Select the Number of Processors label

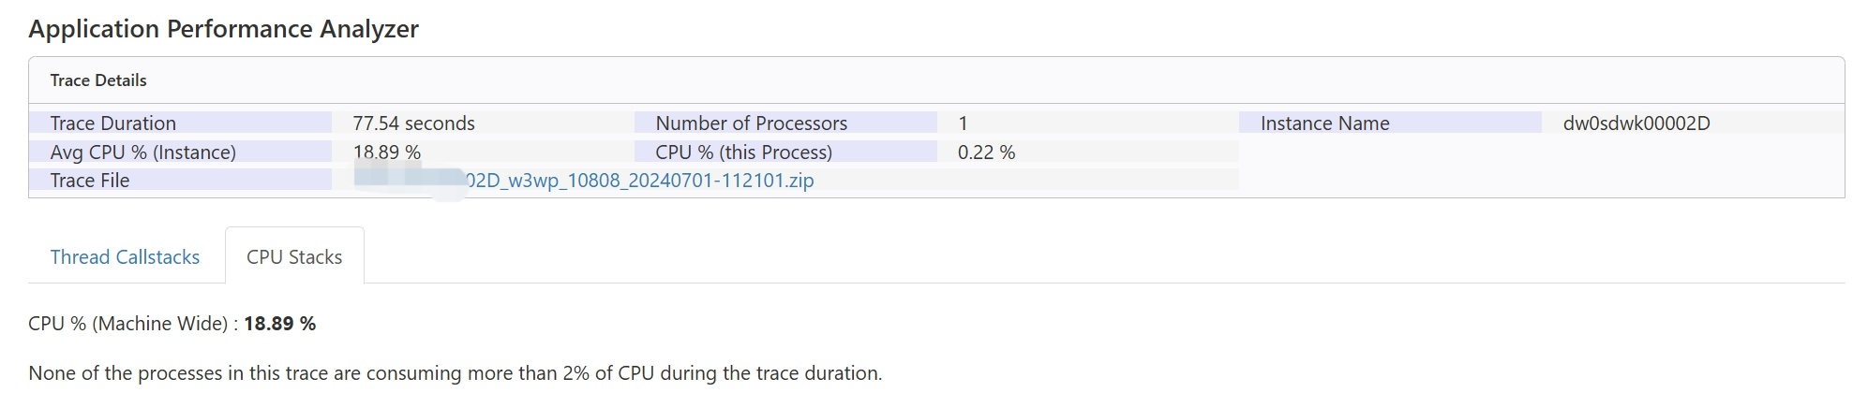click(x=751, y=124)
